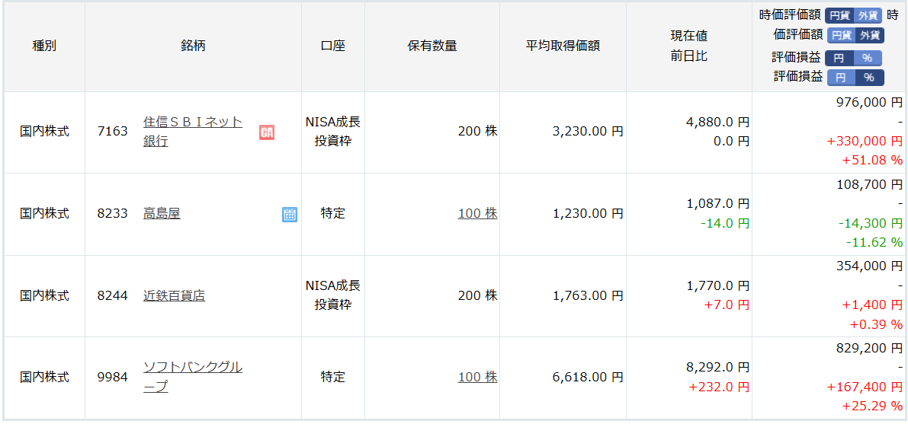
Task: Click the 保有数量 column header
Action: point(432,46)
